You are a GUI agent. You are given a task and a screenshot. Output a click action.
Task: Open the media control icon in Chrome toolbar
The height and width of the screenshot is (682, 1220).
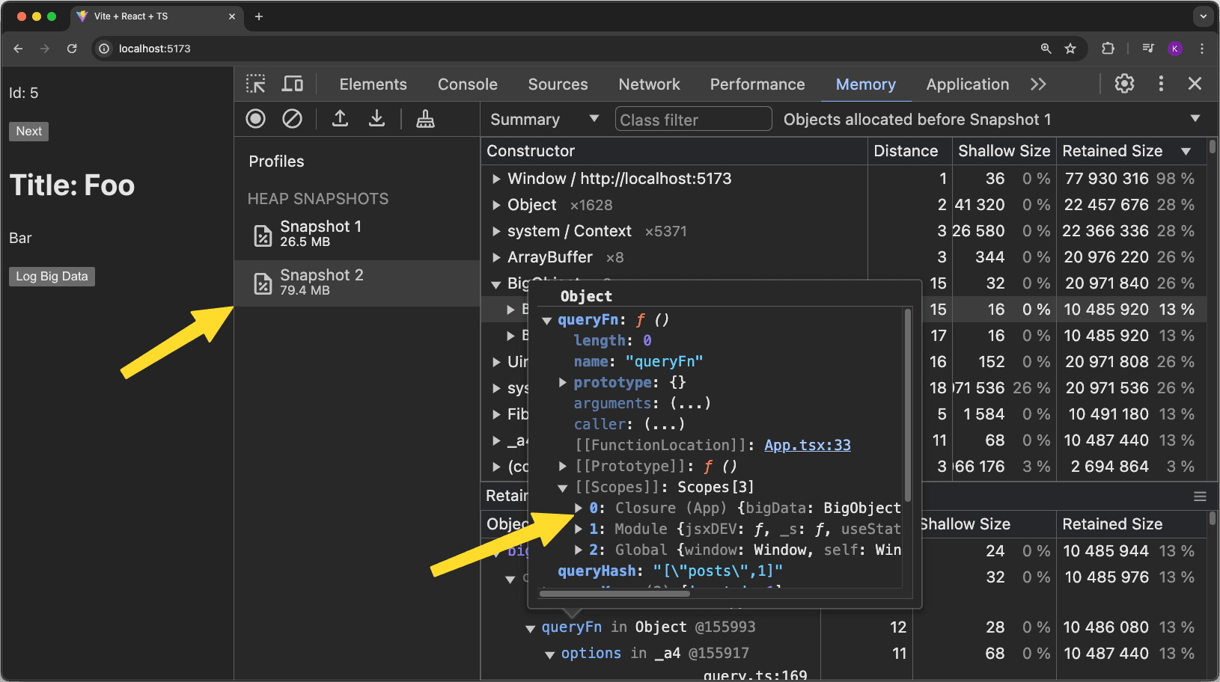[x=1148, y=49]
